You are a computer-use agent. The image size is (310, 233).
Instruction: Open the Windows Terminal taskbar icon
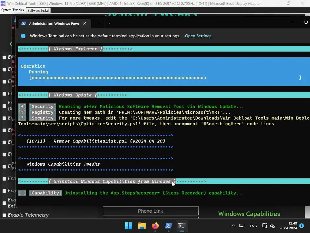[182, 226]
